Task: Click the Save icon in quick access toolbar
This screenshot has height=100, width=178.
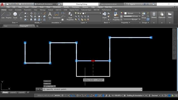Action: [x=14, y=4]
